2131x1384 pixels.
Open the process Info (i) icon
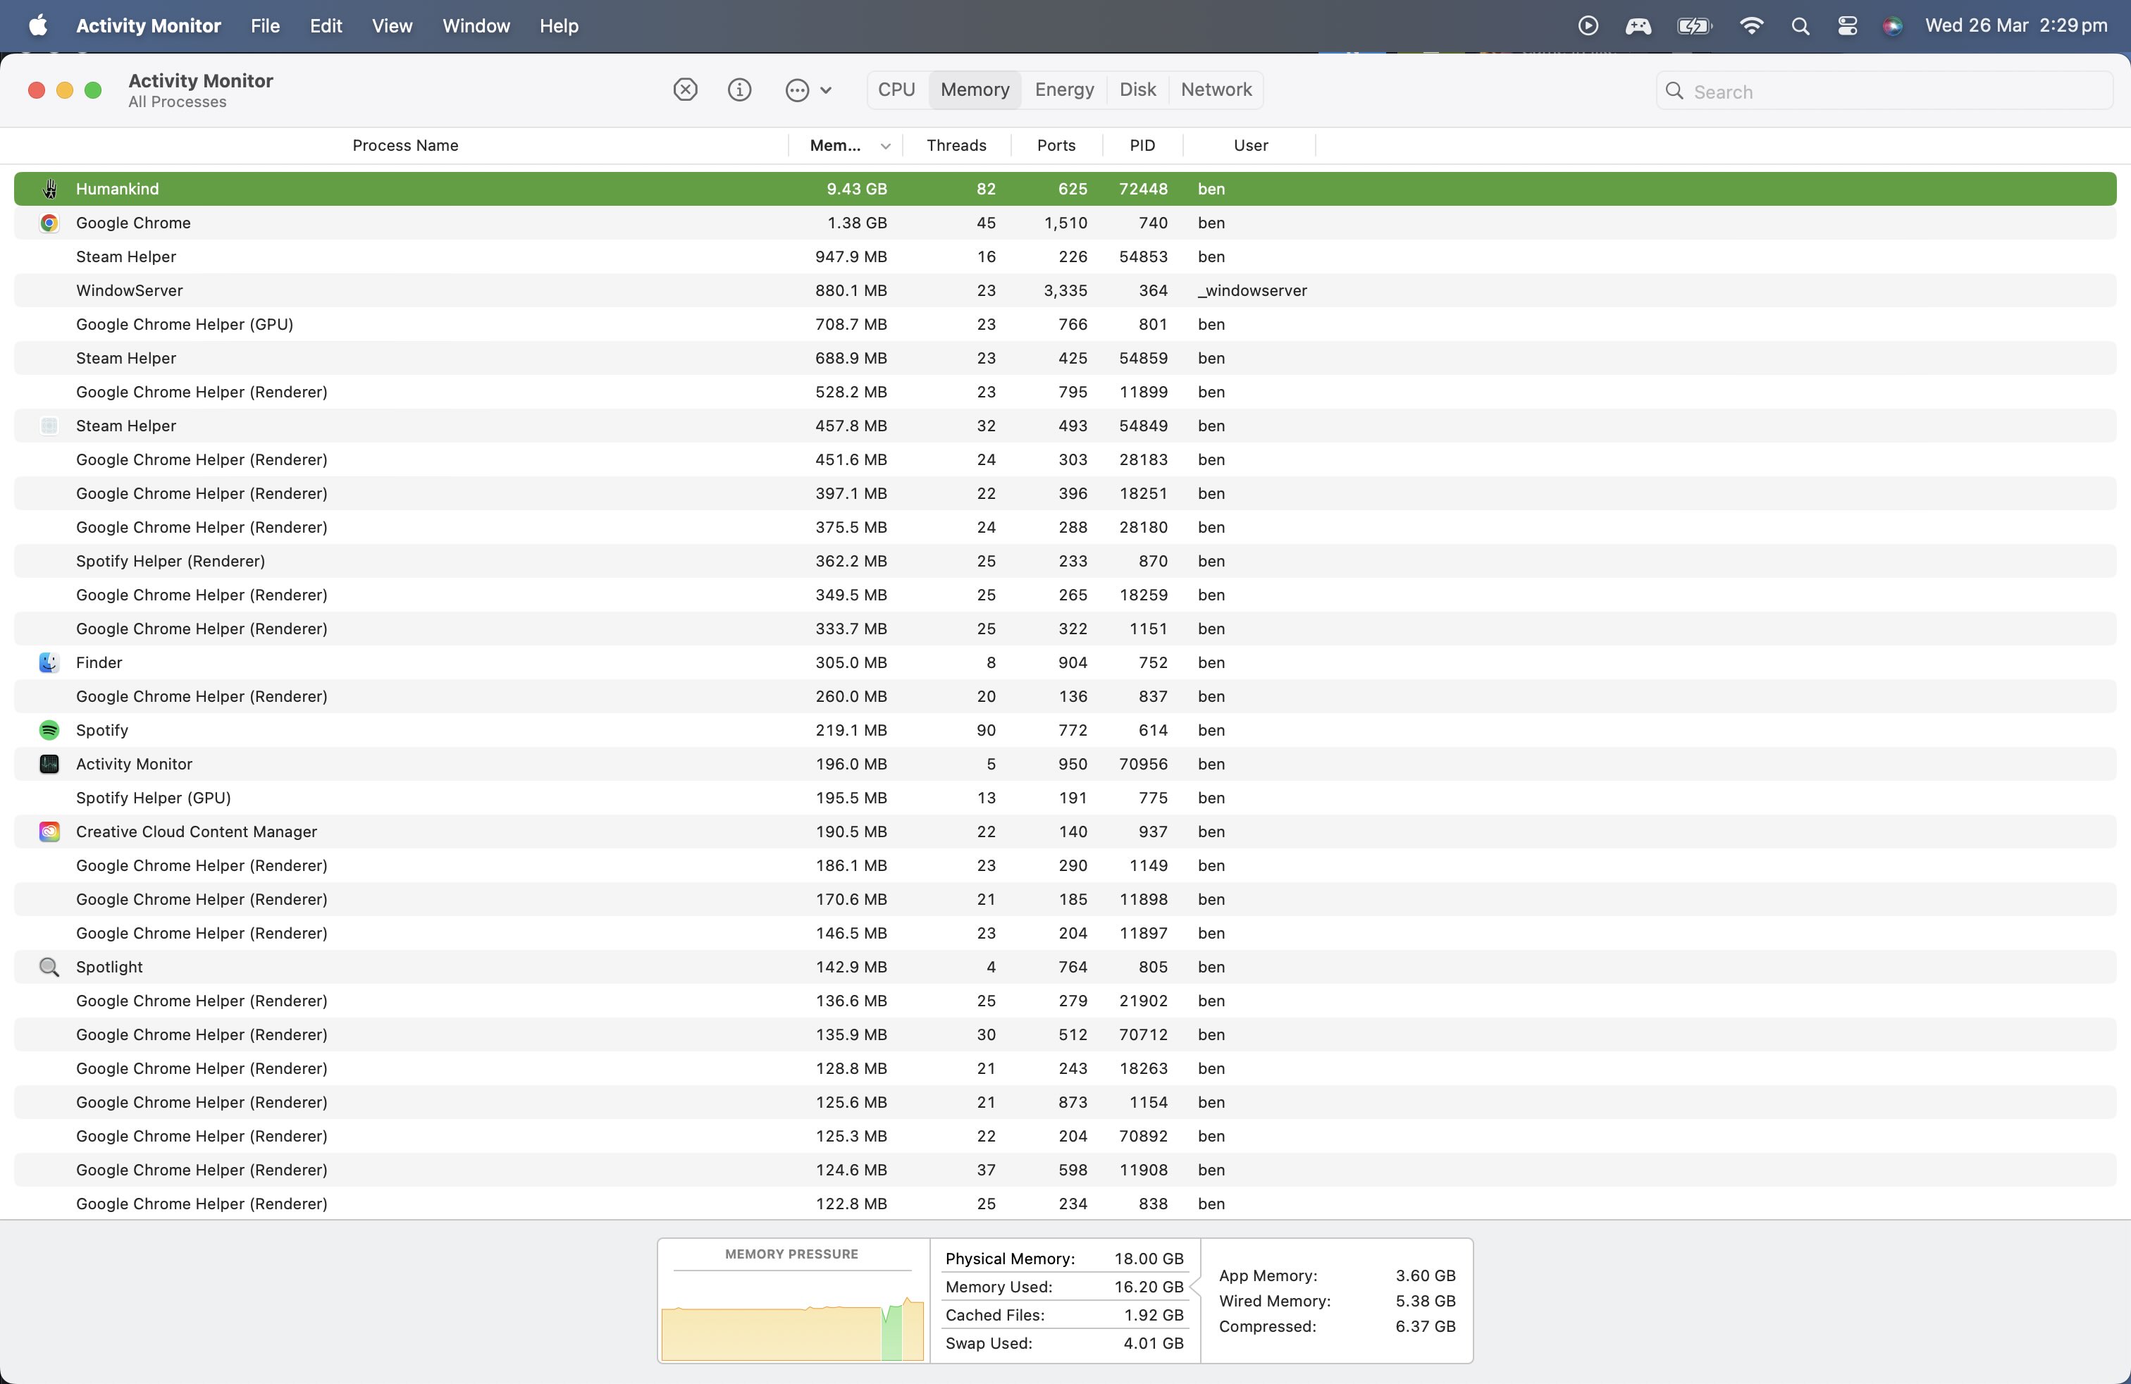click(740, 89)
